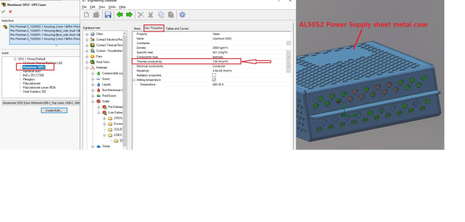Collapse SDU + Shroud Default tree node
The width and height of the screenshot is (465, 222).
tap(15, 59)
